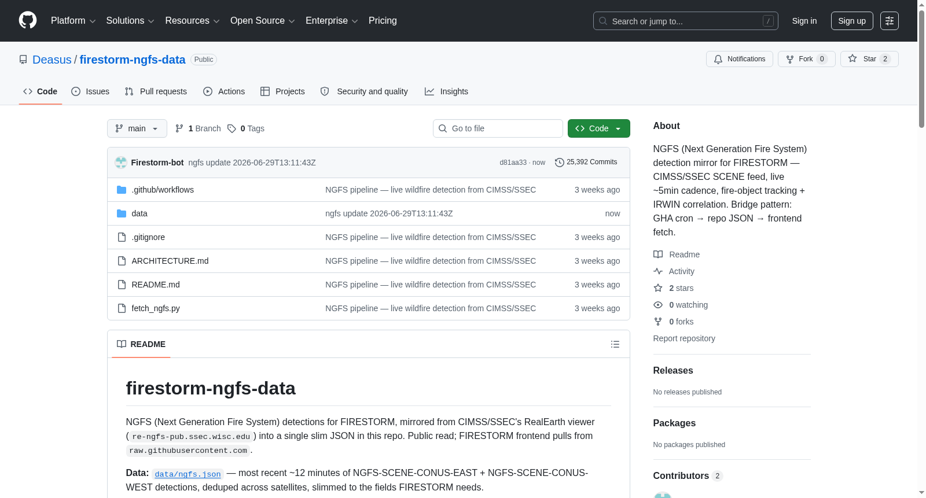Open the main branch selector dropdown
This screenshot has width=926, height=498.
(137, 128)
